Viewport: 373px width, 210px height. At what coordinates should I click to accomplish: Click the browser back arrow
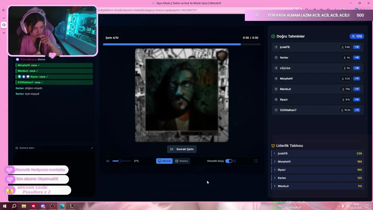coord(4,10)
